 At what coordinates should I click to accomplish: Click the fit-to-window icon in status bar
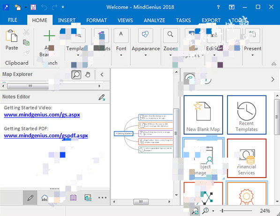pyautogui.click(x=195, y=211)
